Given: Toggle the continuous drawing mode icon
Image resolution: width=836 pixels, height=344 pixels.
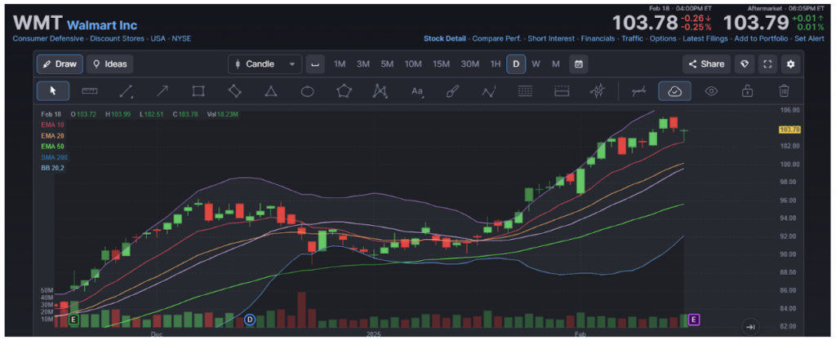Looking at the screenshot, I should click(x=638, y=91).
